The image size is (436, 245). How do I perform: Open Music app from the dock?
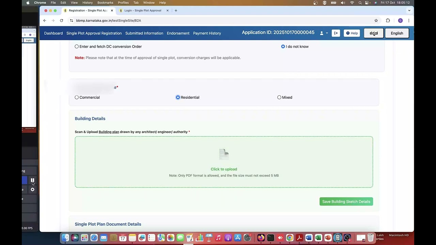click(x=218, y=238)
